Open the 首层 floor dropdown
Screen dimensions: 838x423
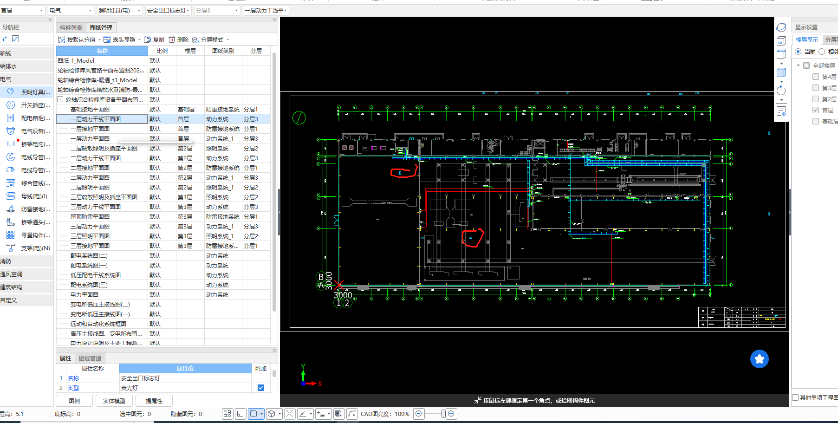(22, 10)
